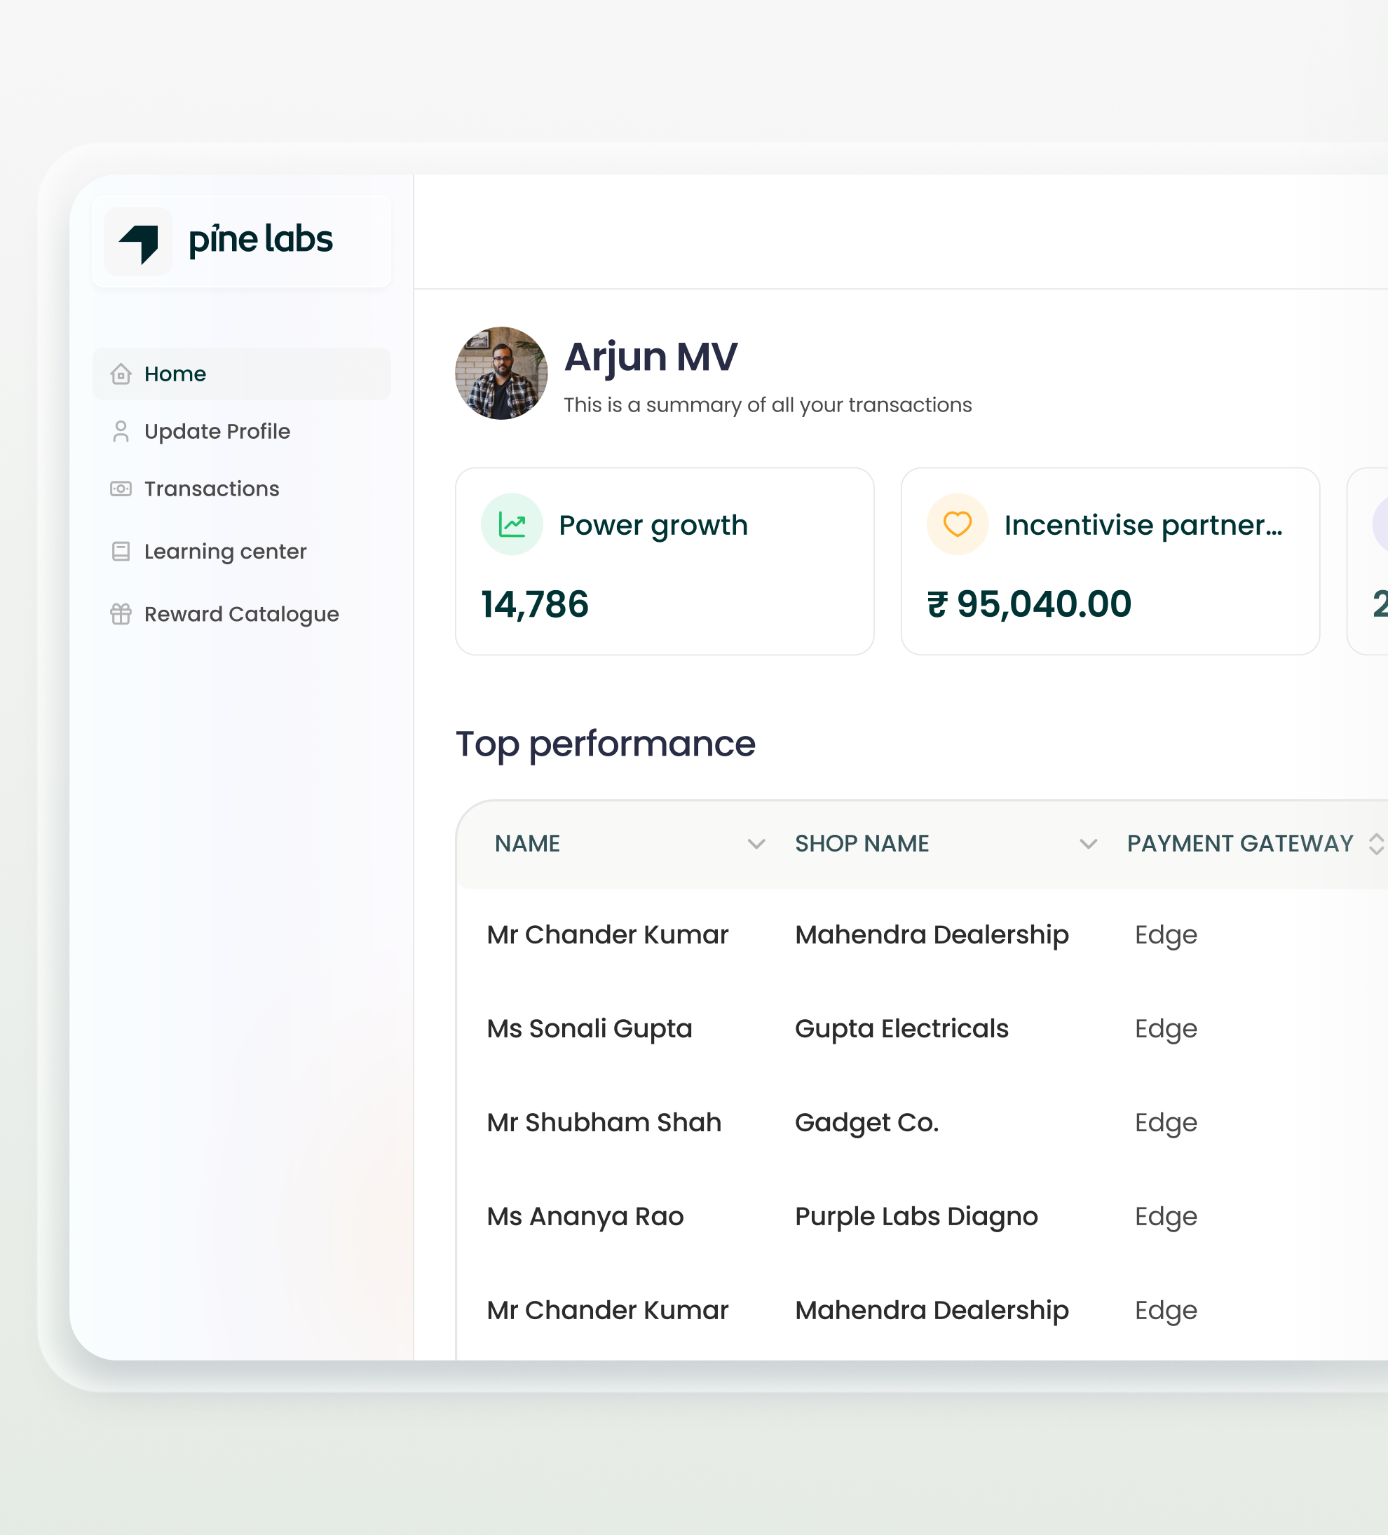Click the Gupta Electricals shop cell

pyautogui.click(x=901, y=1029)
